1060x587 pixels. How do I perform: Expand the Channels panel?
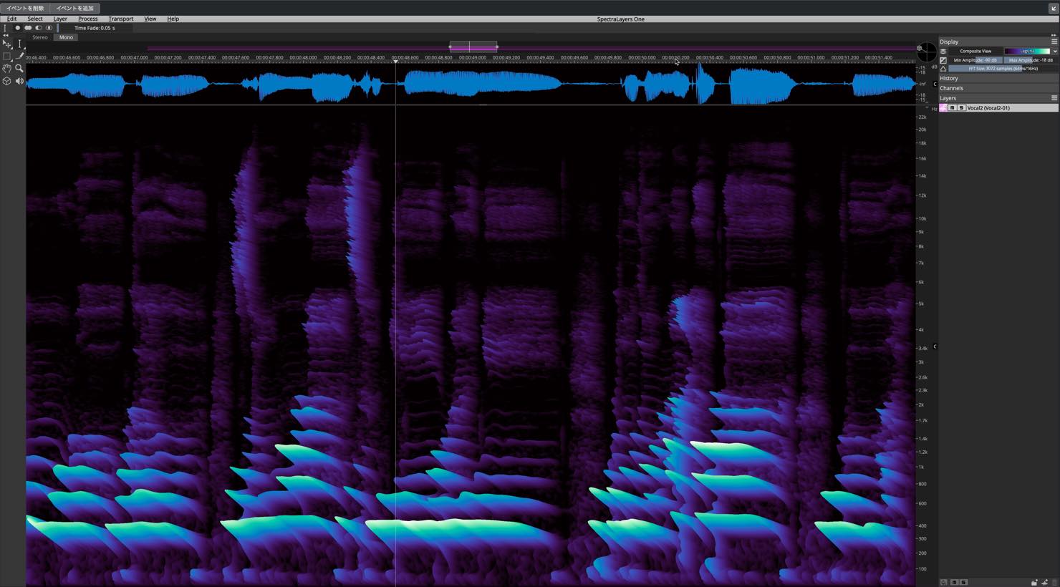(x=998, y=88)
